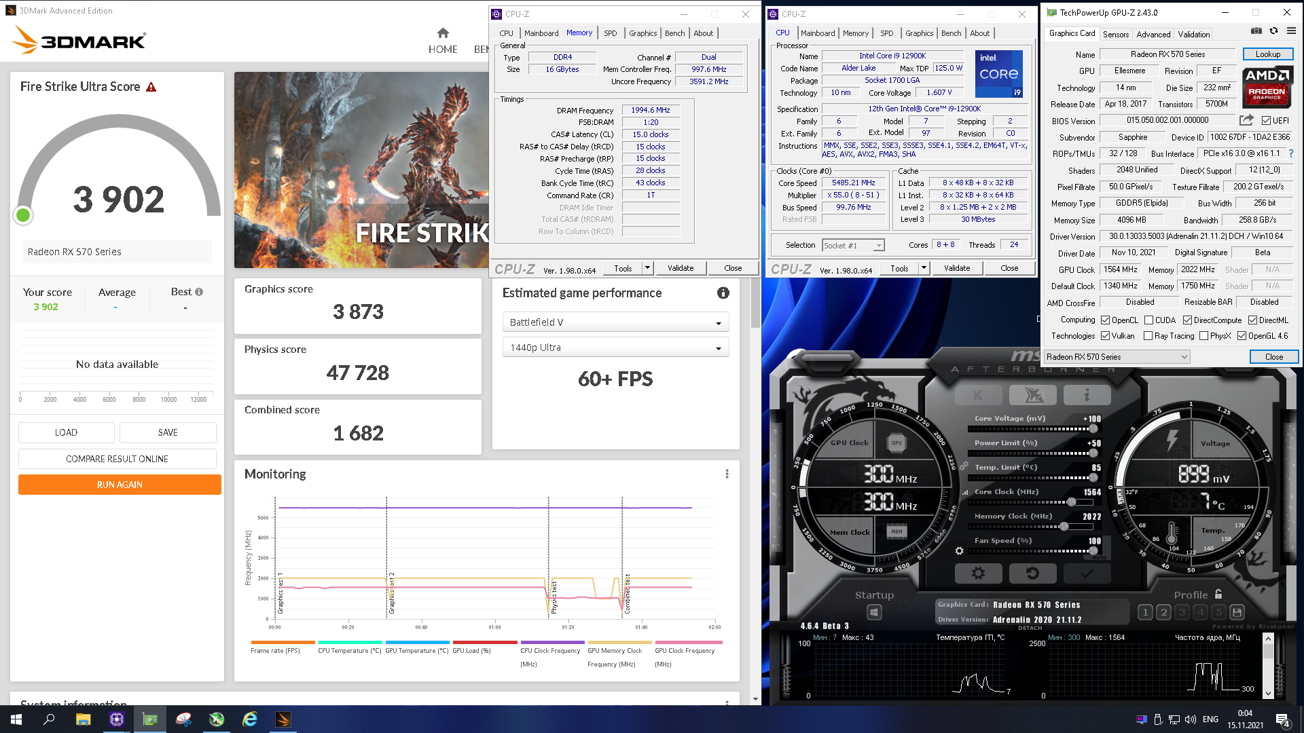This screenshot has width=1304, height=733.
Task: Click Afterburner save profile floppy icon
Action: click(x=1237, y=612)
